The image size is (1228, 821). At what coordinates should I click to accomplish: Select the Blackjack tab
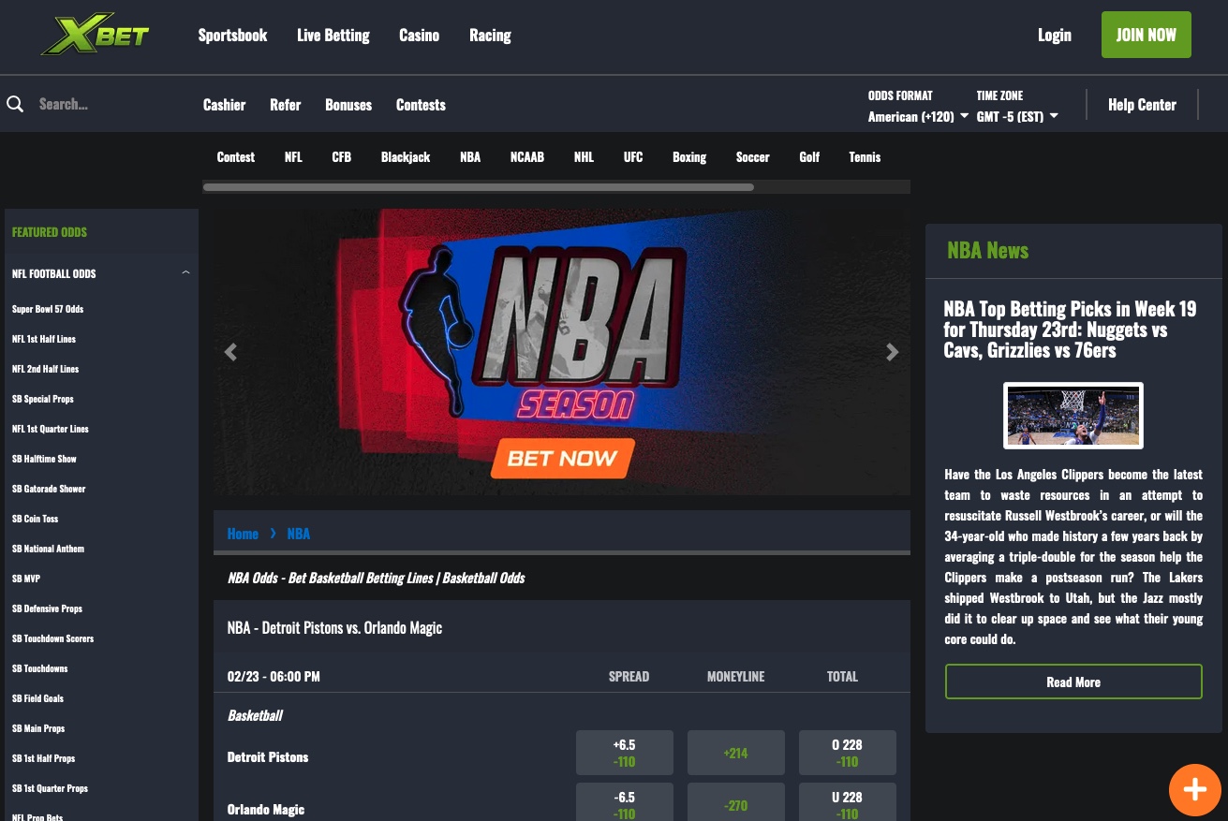tap(406, 156)
